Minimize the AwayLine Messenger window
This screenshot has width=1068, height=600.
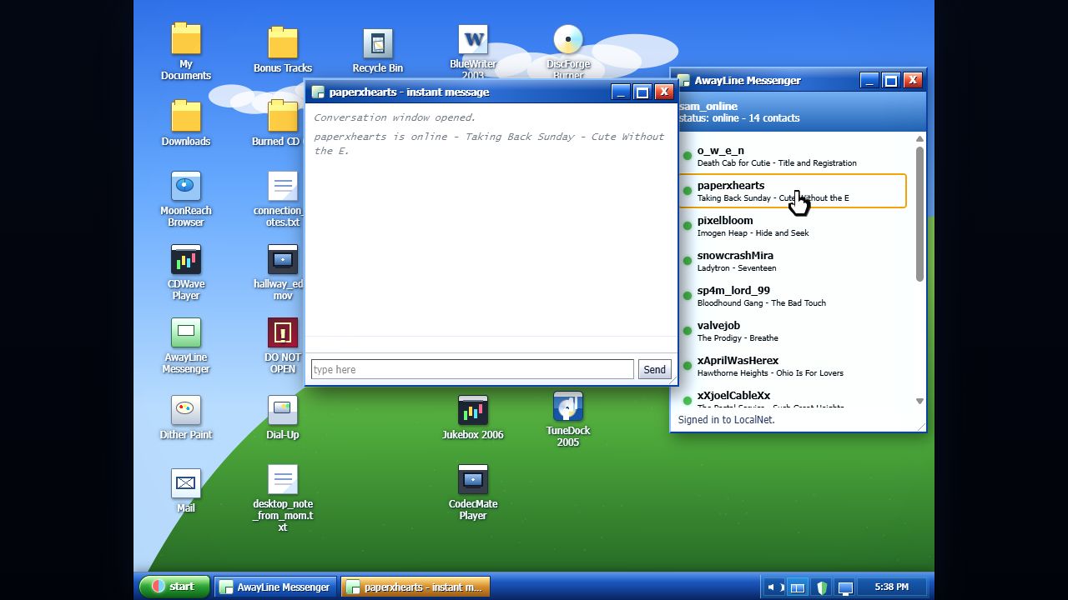(869, 80)
